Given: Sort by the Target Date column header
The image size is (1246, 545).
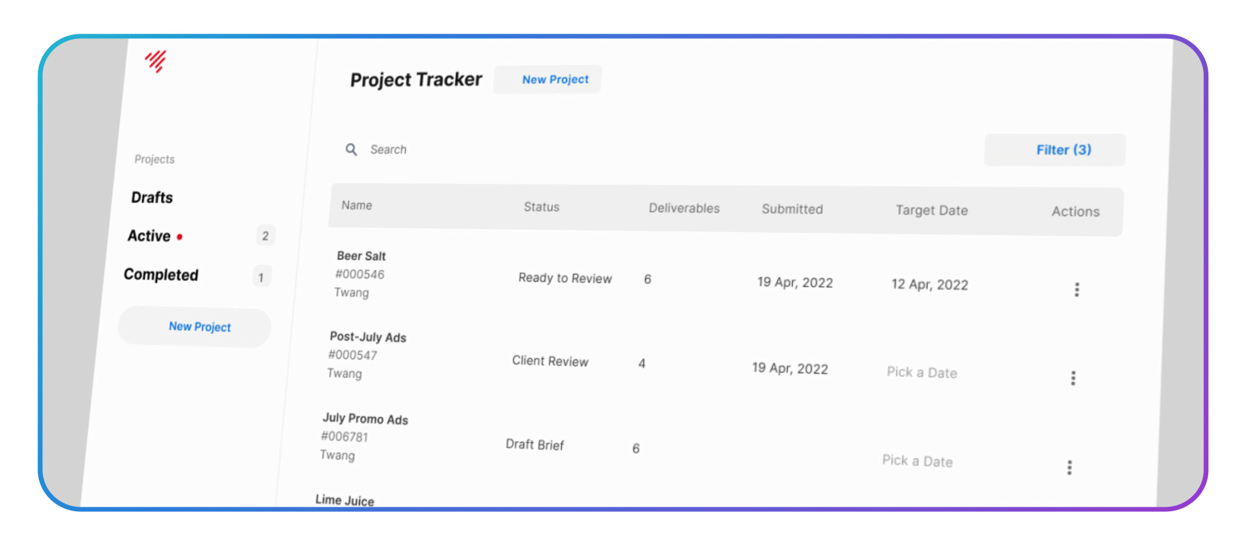Looking at the screenshot, I should [x=931, y=210].
